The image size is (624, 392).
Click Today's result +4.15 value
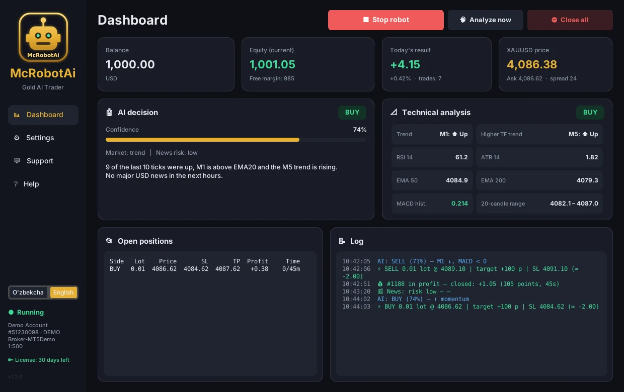(405, 64)
